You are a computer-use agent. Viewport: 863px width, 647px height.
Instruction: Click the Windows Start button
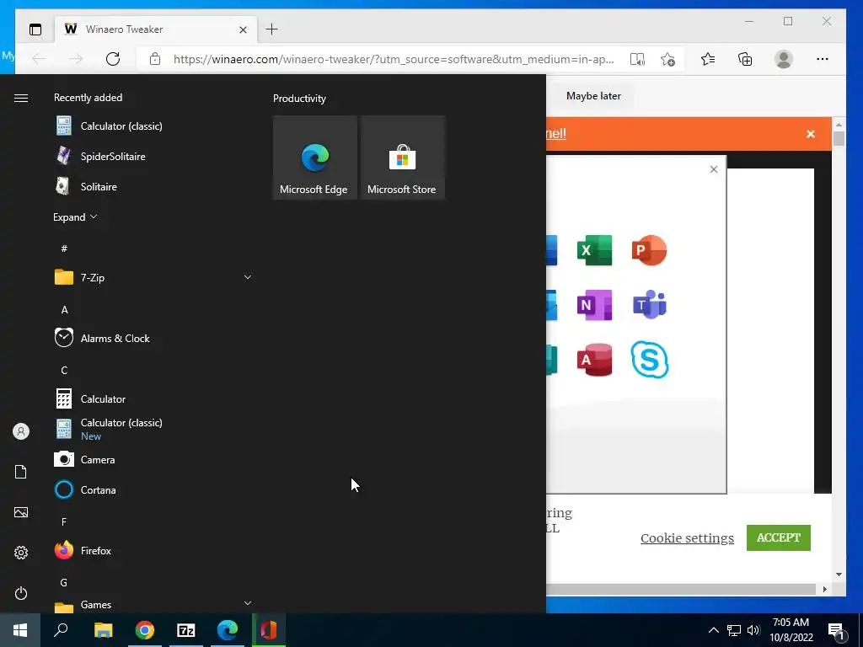point(20,630)
